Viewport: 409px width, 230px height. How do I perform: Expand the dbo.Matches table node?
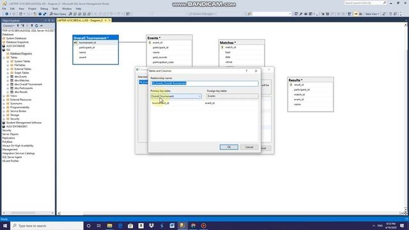point(8,80)
